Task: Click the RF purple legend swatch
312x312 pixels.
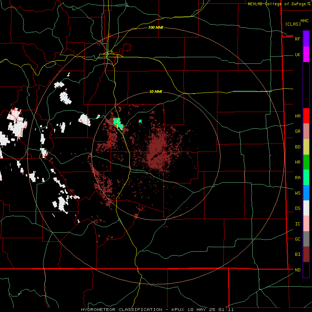Action: point(306,39)
